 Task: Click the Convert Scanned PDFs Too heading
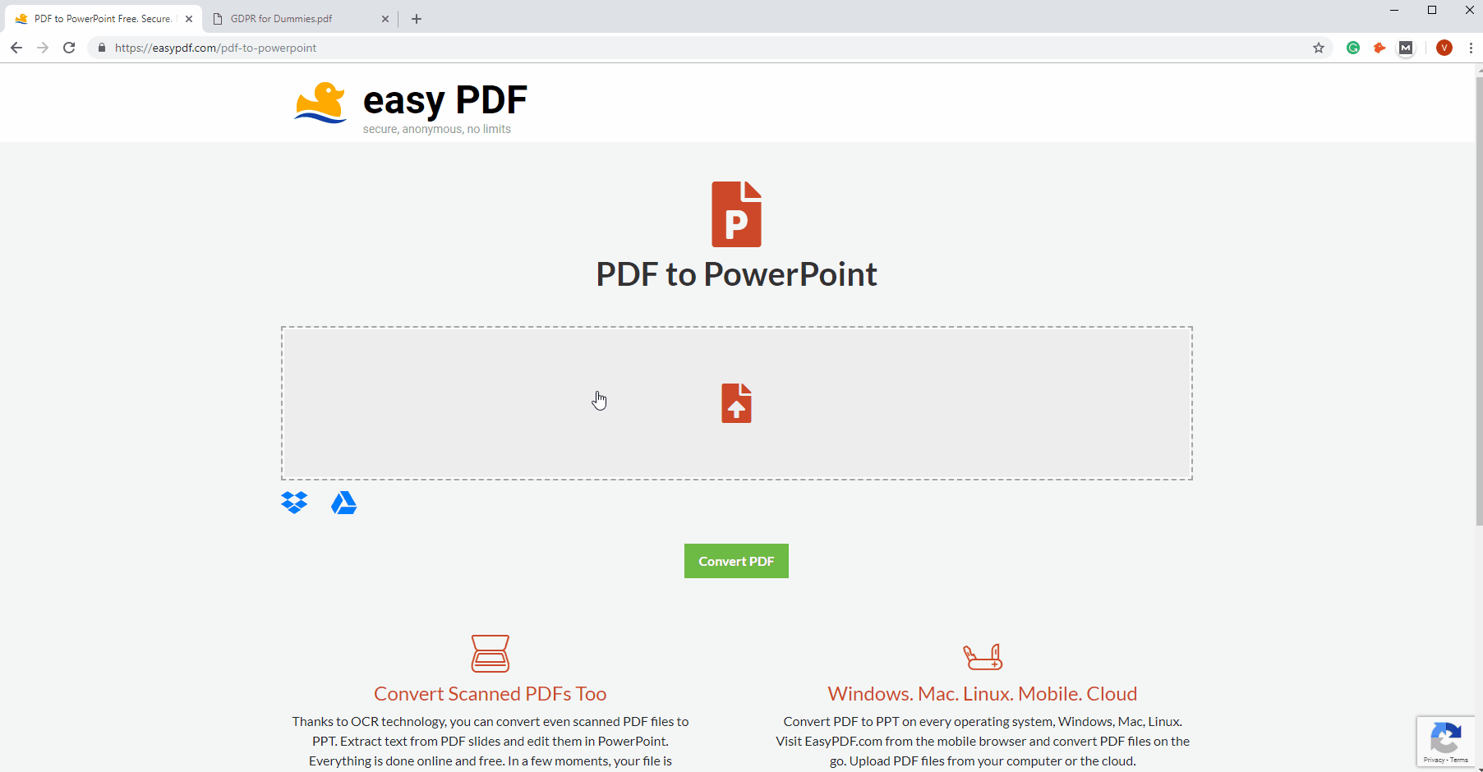click(x=490, y=694)
